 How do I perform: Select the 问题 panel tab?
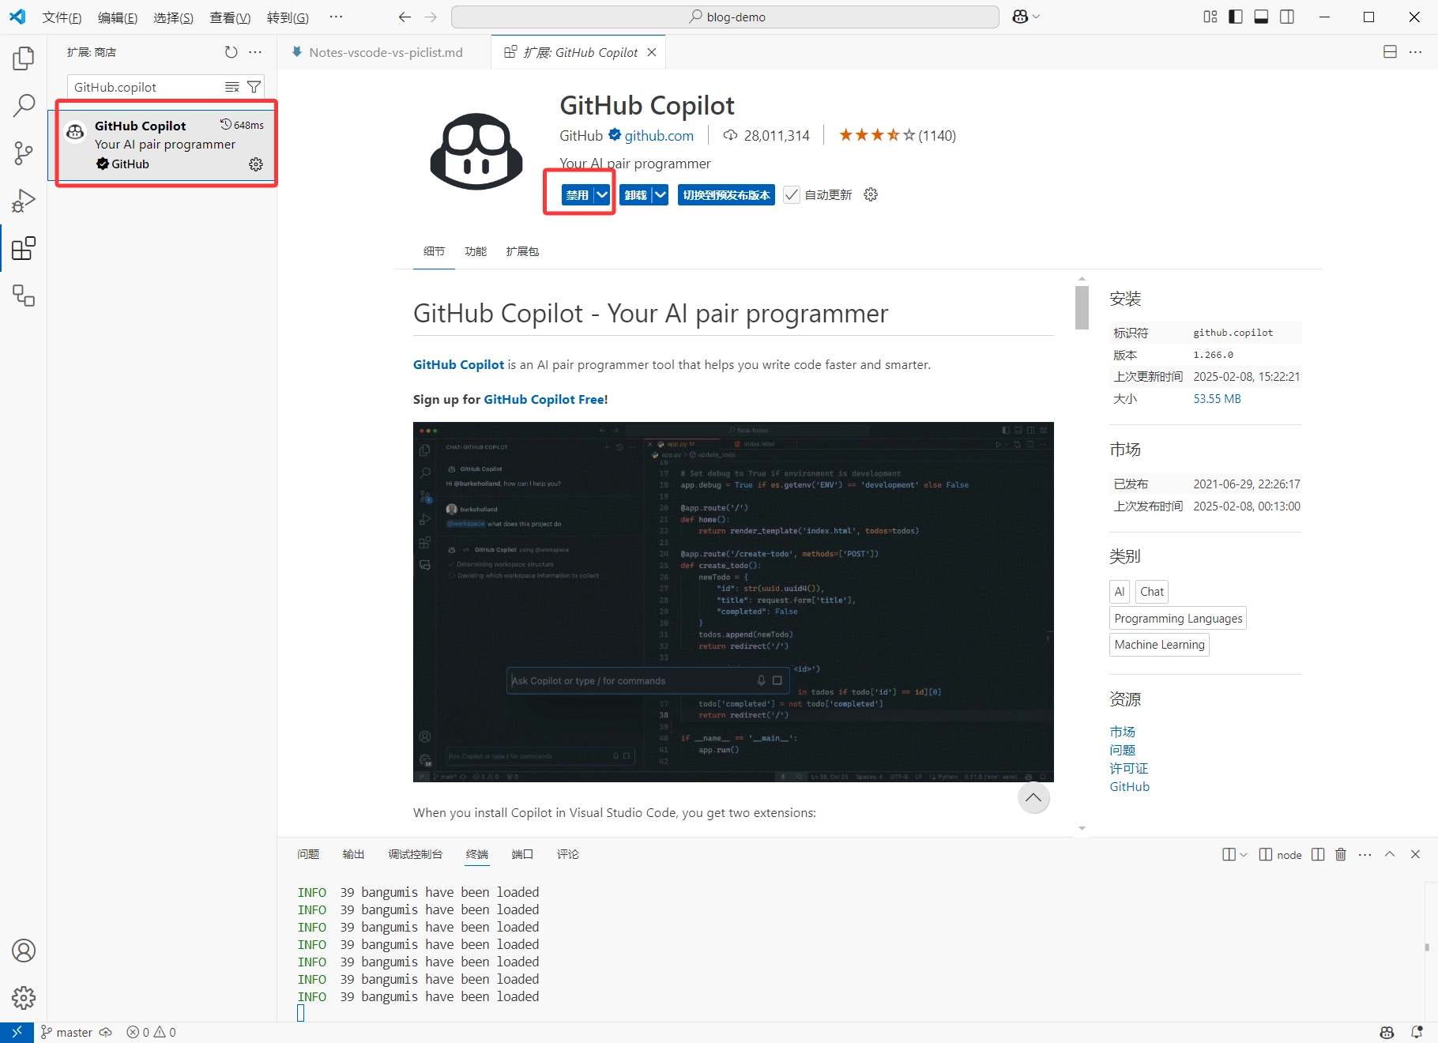308,854
